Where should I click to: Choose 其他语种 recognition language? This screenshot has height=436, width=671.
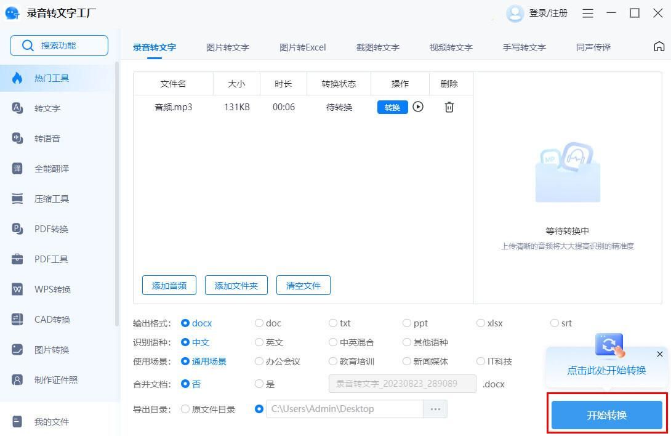point(406,342)
